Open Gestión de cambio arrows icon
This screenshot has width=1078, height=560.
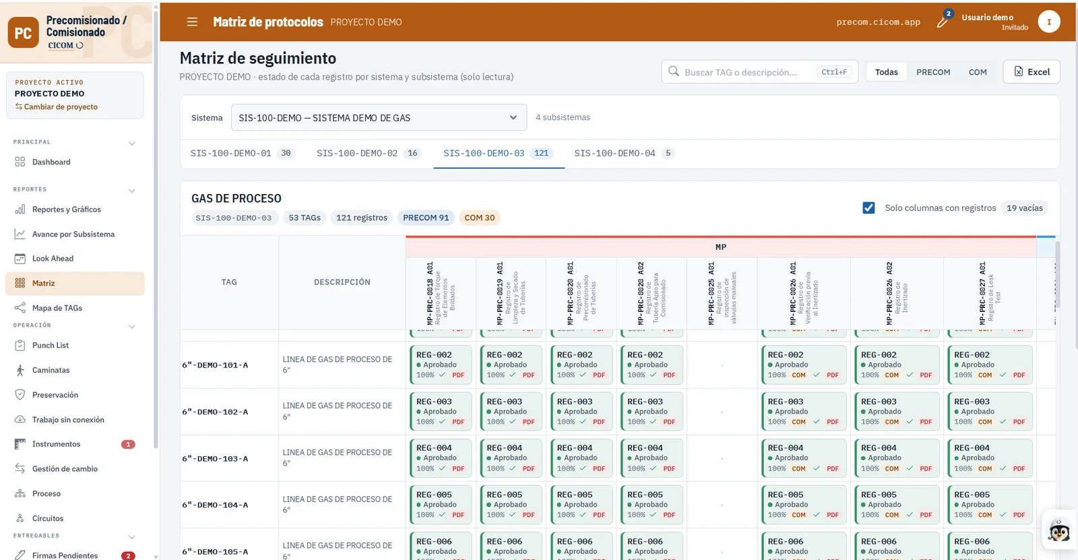coord(20,468)
